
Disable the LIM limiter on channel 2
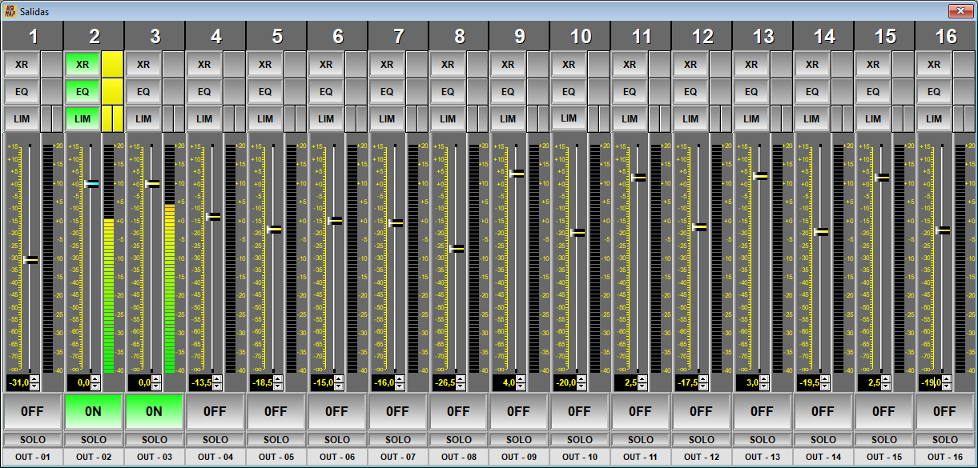pos(83,119)
